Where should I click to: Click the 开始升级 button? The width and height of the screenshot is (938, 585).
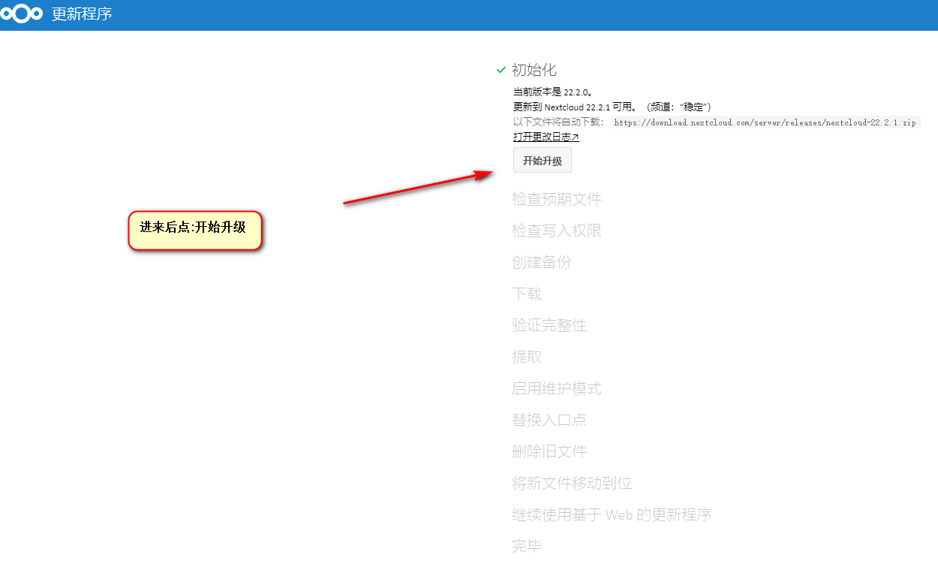click(x=543, y=161)
